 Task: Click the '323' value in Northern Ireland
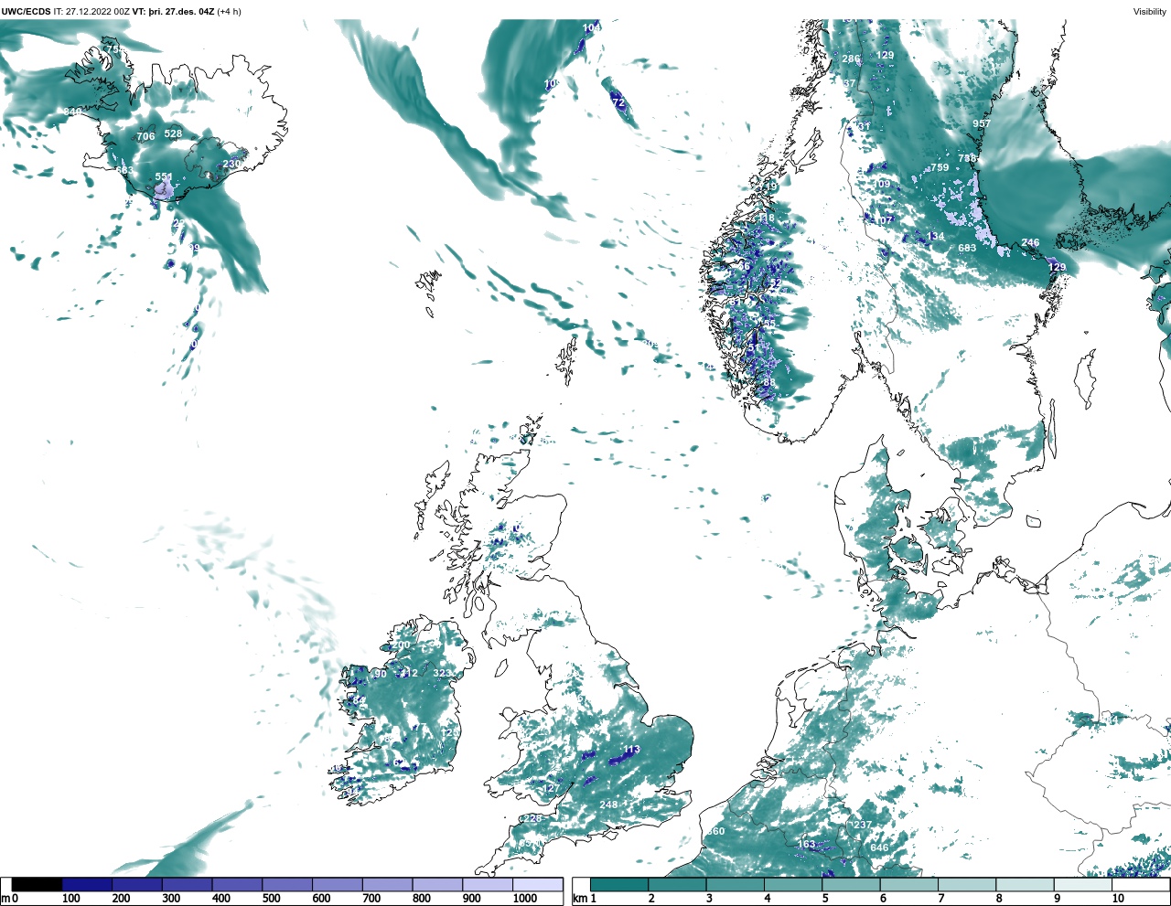[442, 673]
